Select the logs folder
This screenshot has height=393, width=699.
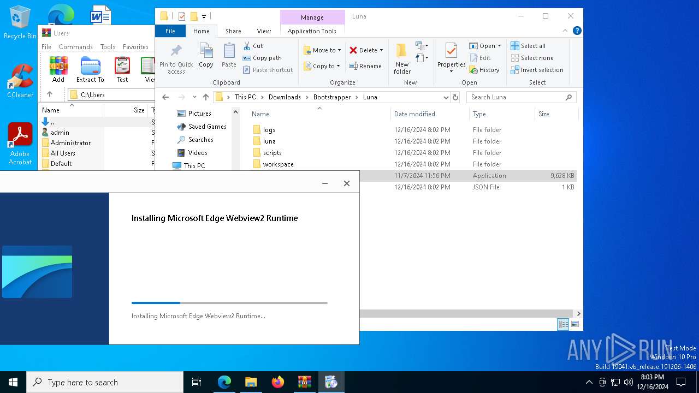tap(269, 130)
